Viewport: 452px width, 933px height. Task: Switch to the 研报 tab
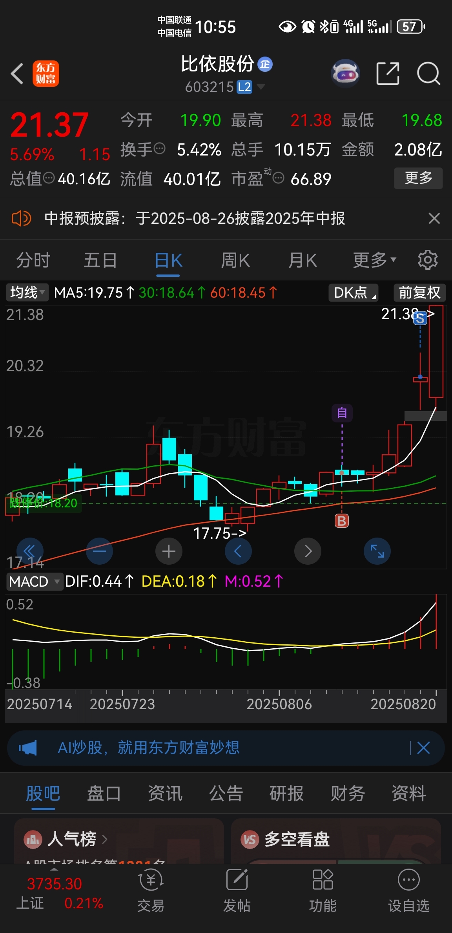point(287,794)
